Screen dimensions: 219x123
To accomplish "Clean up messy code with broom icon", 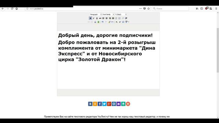I will point(109,22).
